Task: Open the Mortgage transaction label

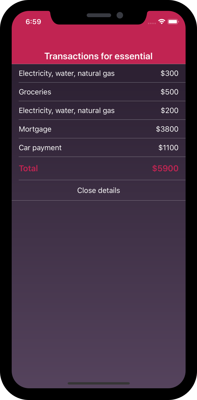Action: coord(35,129)
